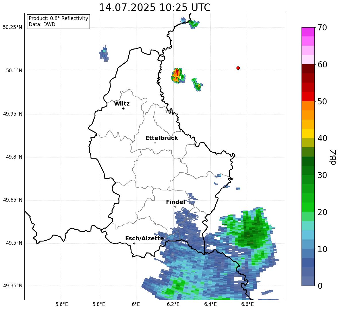Click the 70 colorbar tick label

coord(322,28)
